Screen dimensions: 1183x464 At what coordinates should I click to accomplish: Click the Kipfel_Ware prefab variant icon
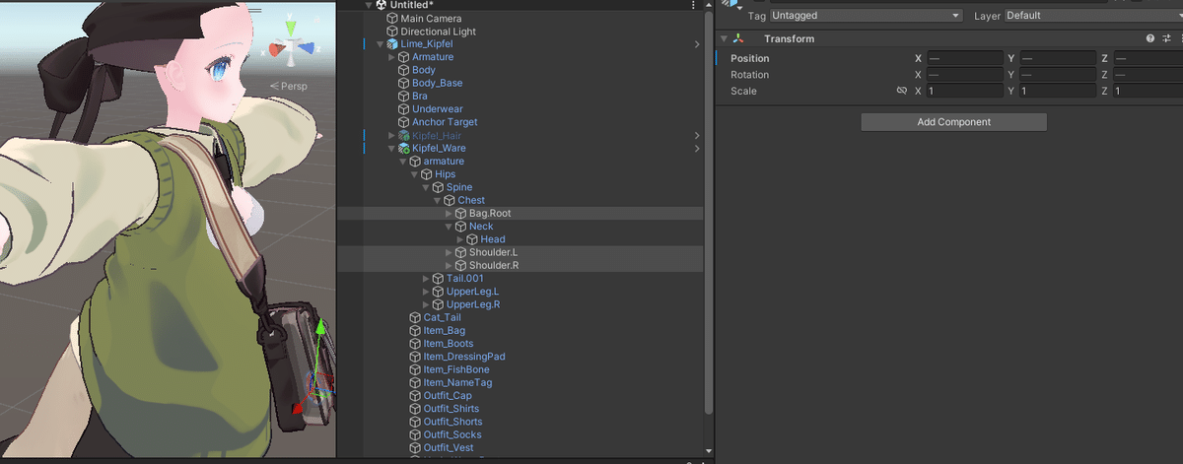click(404, 148)
